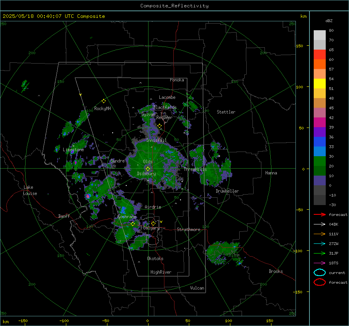Click the dBZ legend heading
This screenshot has height=326, width=349.
point(329,21)
